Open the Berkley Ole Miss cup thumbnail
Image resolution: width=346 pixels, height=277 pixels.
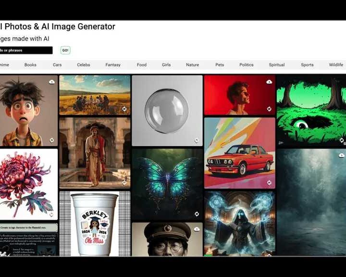pyautogui.click(x=95, y=224)
